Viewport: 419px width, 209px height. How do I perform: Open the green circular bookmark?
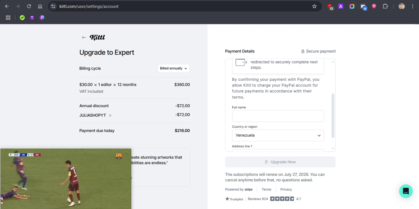click(x=22, y=18)
